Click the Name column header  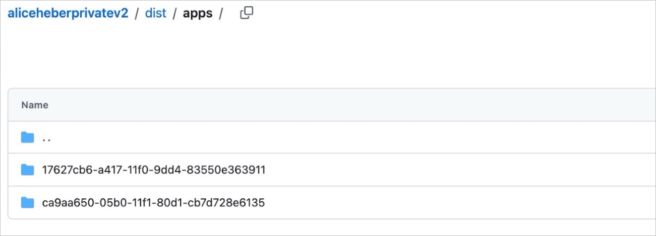[x=35, y=105]
